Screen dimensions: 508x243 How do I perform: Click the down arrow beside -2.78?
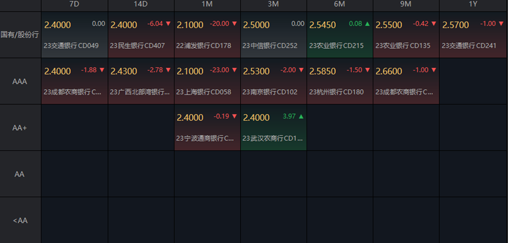pyautogui.click(x=168, y=70)
